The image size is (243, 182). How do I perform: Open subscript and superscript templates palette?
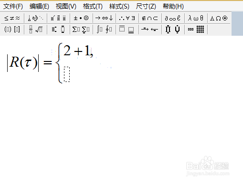coord(58,30)
